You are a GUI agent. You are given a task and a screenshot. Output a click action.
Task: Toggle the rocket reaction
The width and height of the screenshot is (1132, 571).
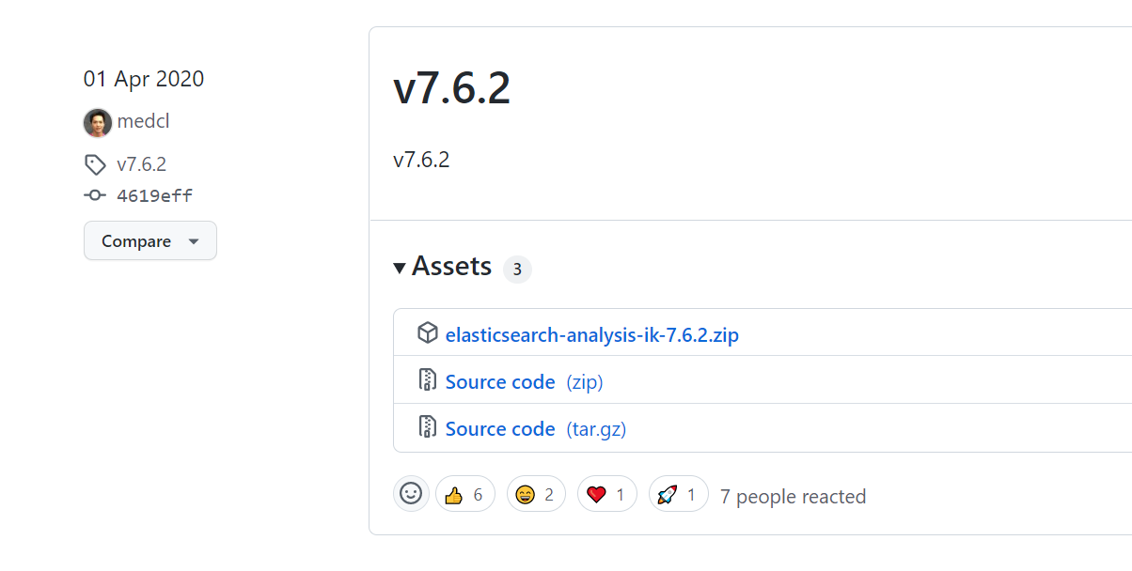(678, 494)
